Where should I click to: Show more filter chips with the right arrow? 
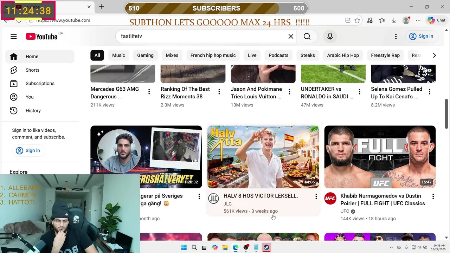click(x=434, y=55)
